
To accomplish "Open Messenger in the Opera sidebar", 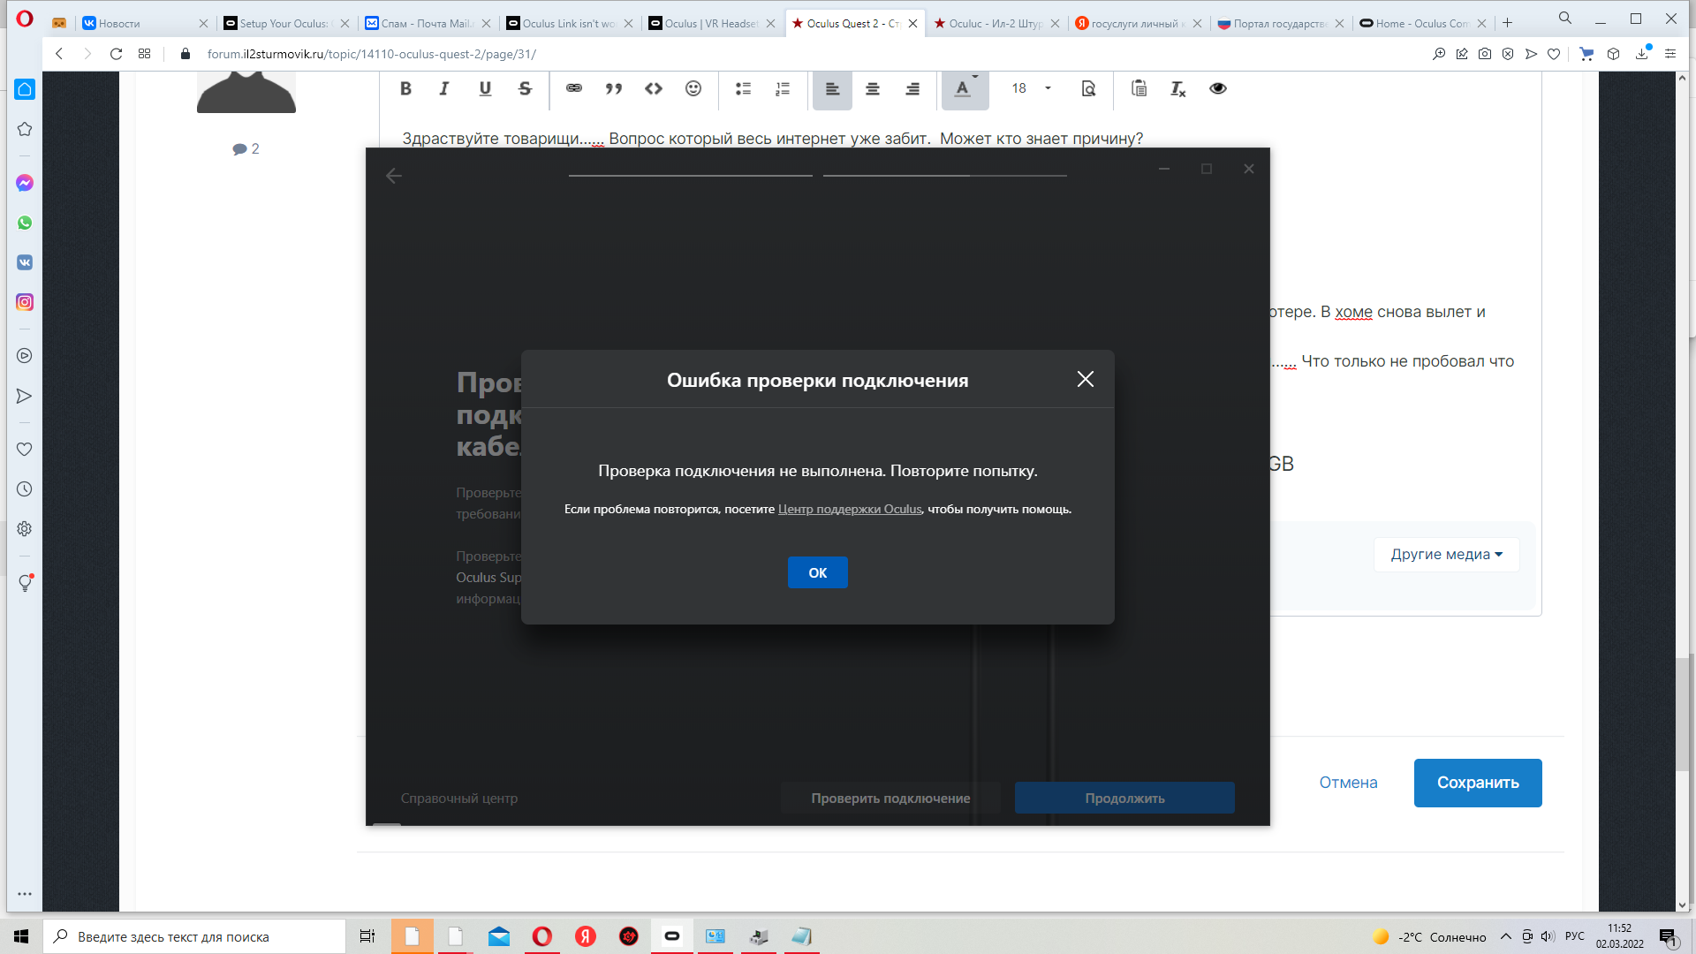I will (x=25, y=183).
